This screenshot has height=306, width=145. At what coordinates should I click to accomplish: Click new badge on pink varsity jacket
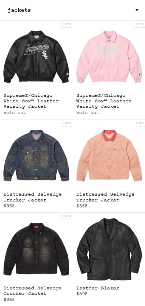140,24
